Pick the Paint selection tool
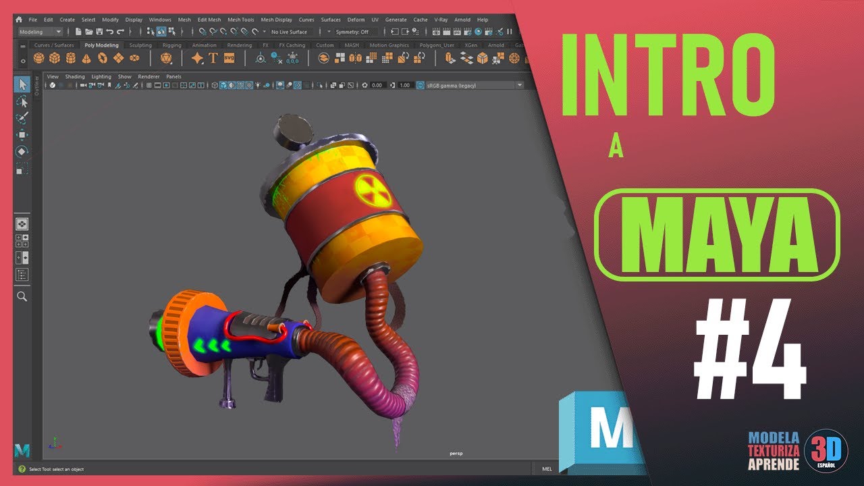Viewport: 864px width, 486px height. [22, 118]
